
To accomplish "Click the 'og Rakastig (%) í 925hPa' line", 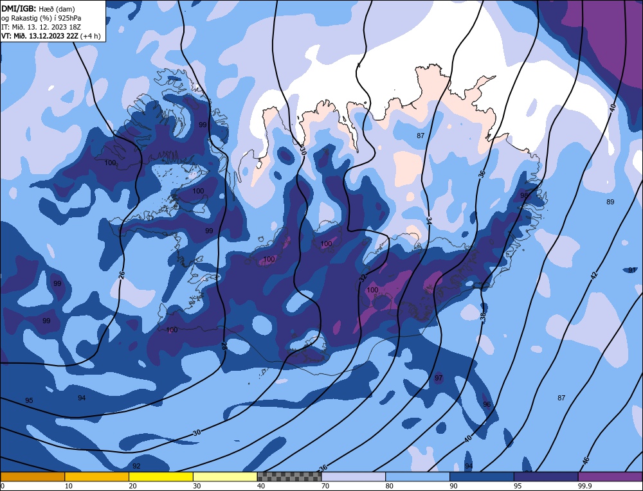I will [41, 18].
